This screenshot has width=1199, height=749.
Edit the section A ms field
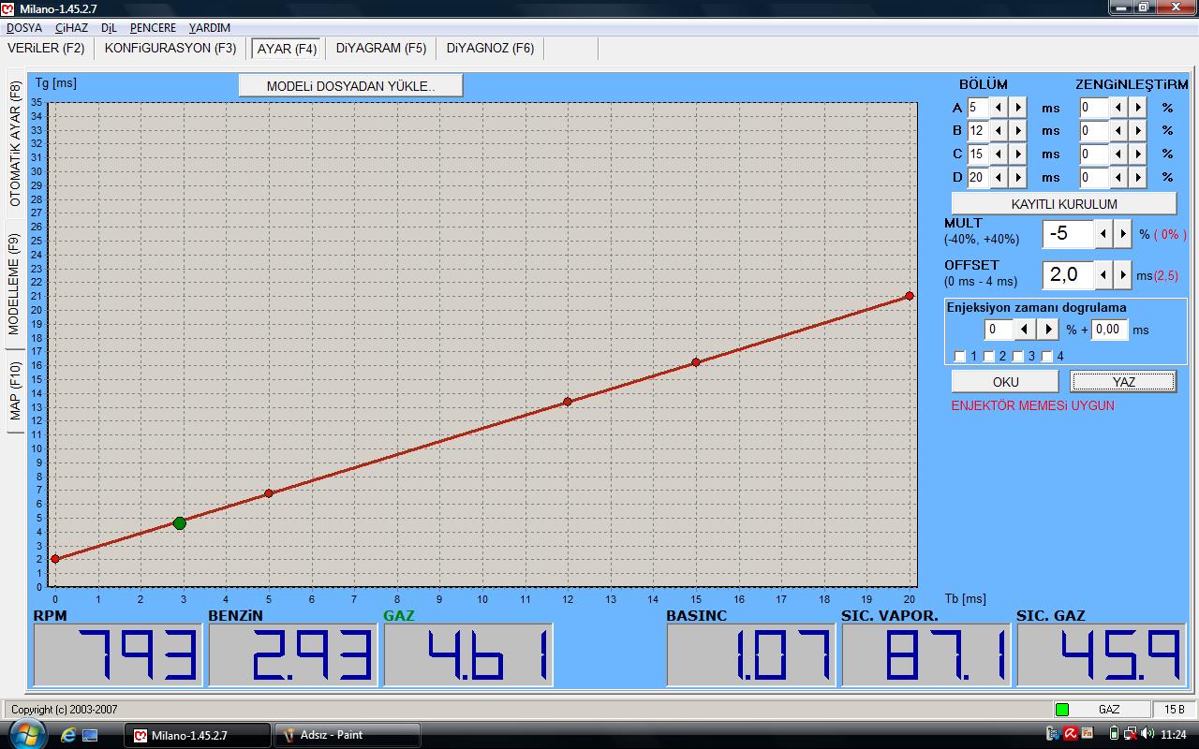978,108
